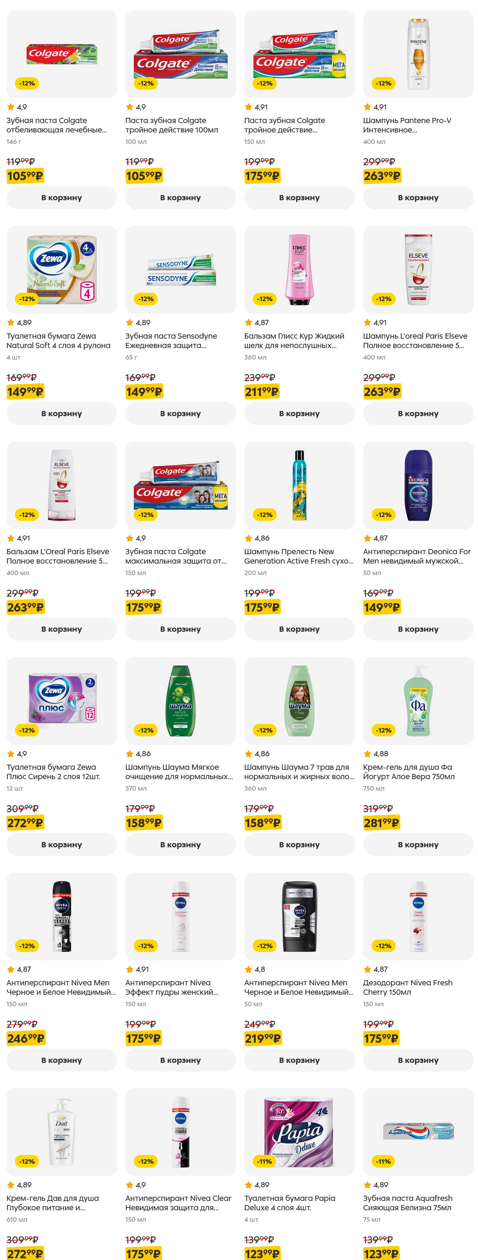The width and height of the screenshot is (478, 1260).
Task: Open the Шампунь Прелесть New Generation title link
Action: tap(298, 556)
